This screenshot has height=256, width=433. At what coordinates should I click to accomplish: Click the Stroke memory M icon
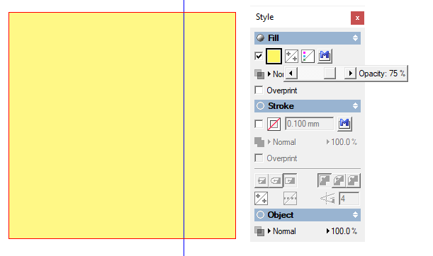point(344,124)
